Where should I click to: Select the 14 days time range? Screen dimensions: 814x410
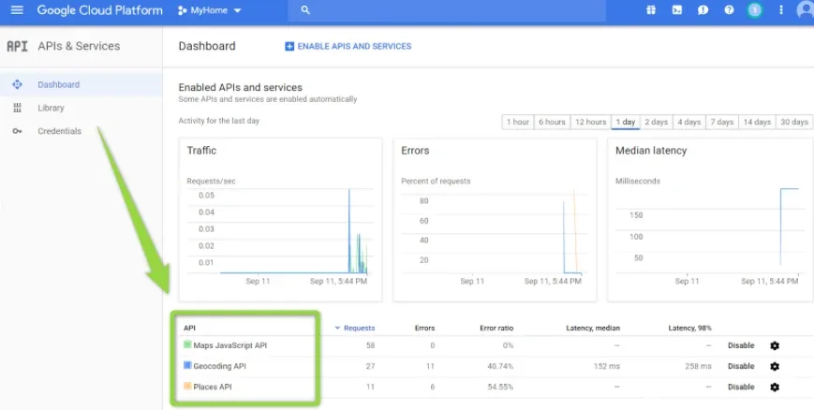(757, 122)
